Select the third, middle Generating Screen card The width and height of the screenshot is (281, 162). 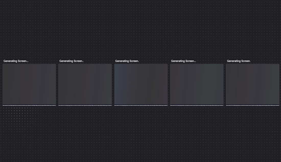(x=141, y=85)
